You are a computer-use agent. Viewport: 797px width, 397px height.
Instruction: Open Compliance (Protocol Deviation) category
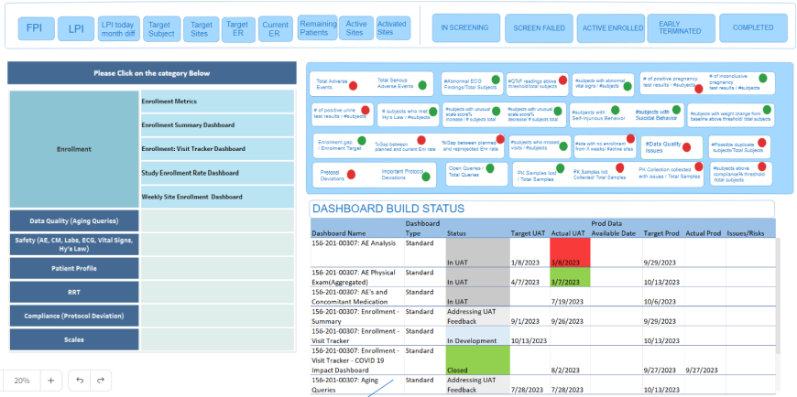click(74, 316)
